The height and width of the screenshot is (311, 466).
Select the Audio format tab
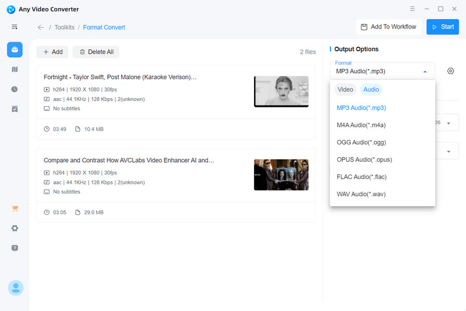(371, 89)
